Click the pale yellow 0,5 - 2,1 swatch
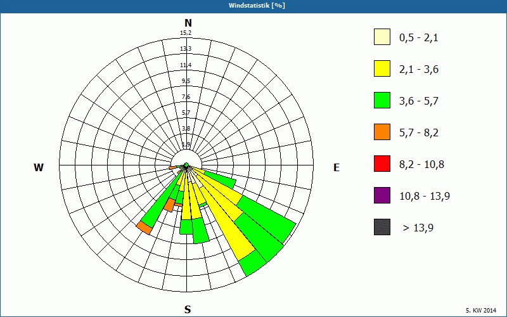The image size is (507, 317). click(x=382, y=37)
